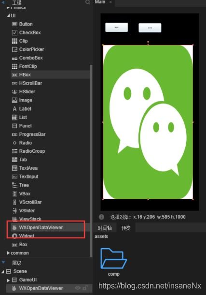Select the ViewStack component
This screenshot has height=295, width=206.
coord(30,219)
